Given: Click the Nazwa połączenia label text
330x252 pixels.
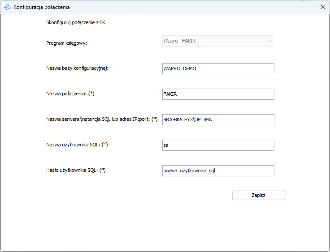Looking at the screenshot, I should tap(66, 94).
